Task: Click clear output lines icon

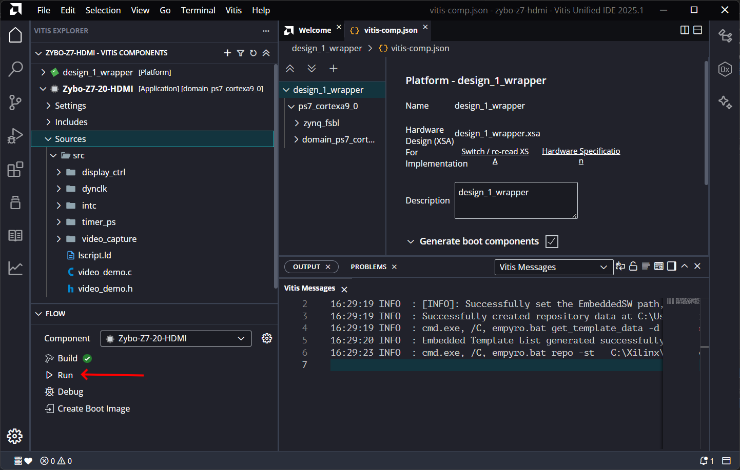Action: point(646,266)
